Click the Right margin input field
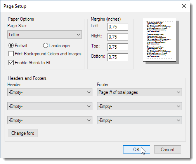 pyautogui.click(x=118, y=37)
